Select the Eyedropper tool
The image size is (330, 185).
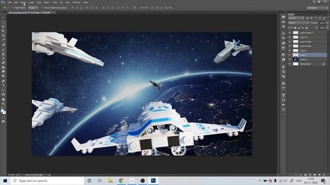coord(3,40)
